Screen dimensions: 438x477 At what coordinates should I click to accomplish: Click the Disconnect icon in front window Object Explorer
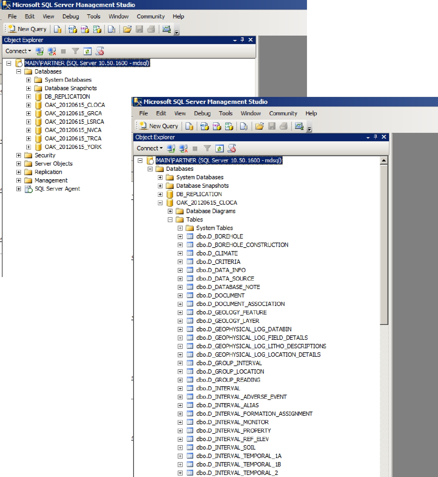point(183,148)
